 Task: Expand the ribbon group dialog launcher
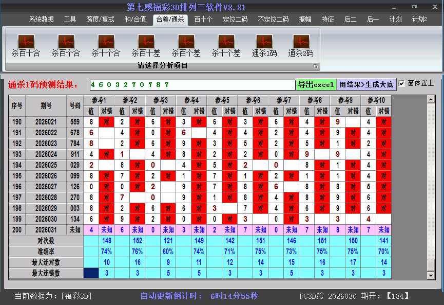point(316,66)
